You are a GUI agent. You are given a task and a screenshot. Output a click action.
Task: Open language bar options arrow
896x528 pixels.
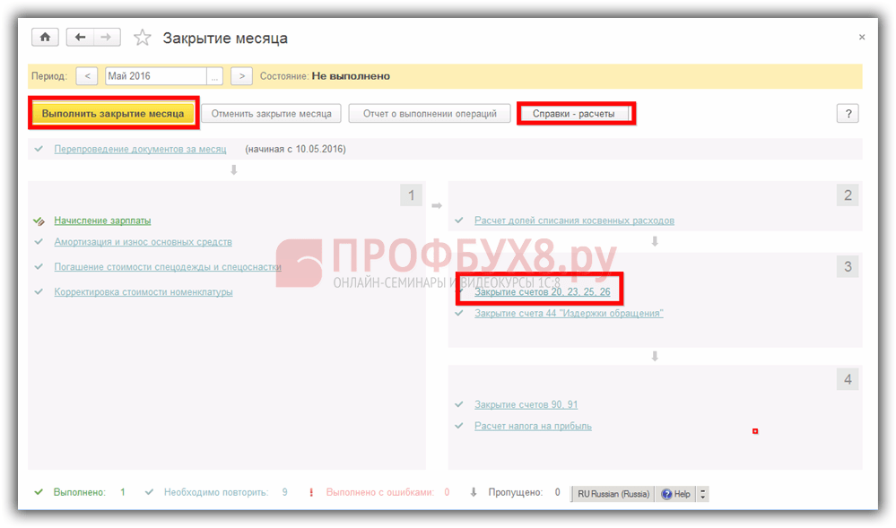pyautogui.click(x=703, y=494)
